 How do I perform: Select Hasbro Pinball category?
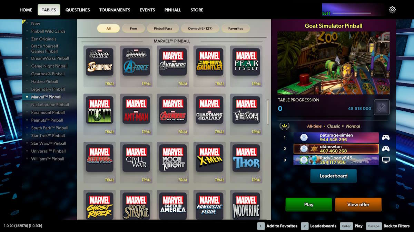45,81
